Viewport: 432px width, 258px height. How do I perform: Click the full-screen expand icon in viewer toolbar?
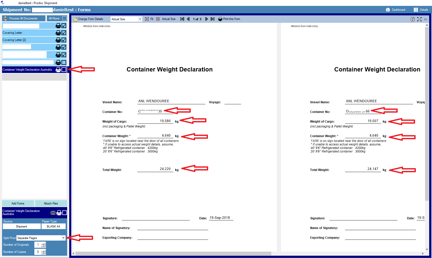pos(419,19)
